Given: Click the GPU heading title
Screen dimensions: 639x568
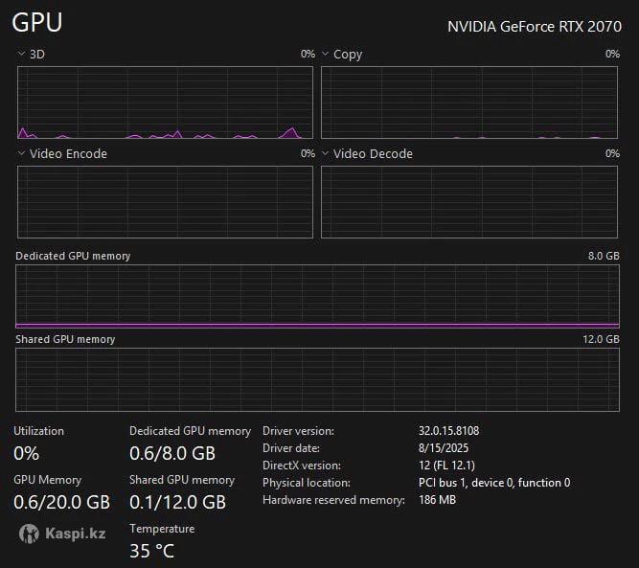Looking at the screenshot, I should 37,24.
